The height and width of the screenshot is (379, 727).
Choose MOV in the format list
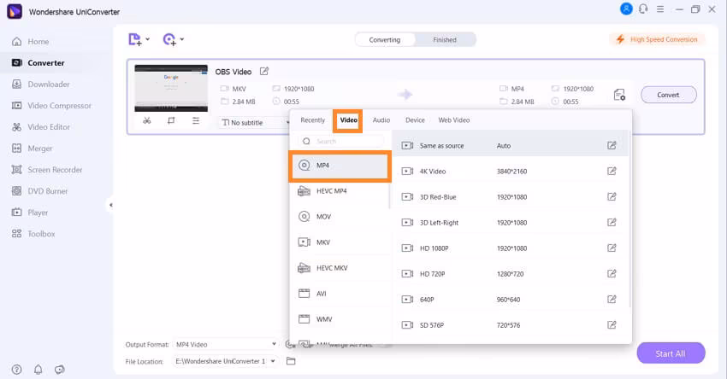(x=340, y=217)
